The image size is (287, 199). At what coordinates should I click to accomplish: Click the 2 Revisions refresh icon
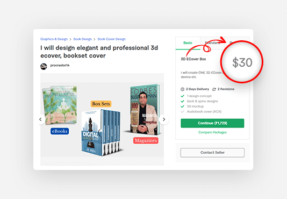point(214,89)
